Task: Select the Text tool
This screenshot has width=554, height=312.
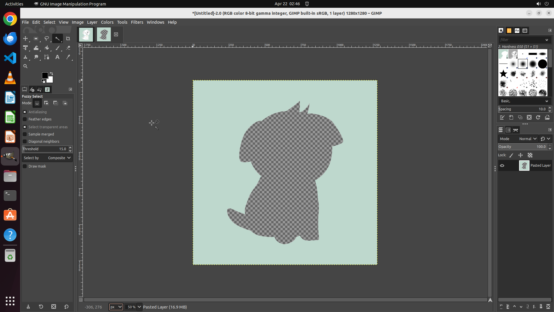Action: [57, 57]
